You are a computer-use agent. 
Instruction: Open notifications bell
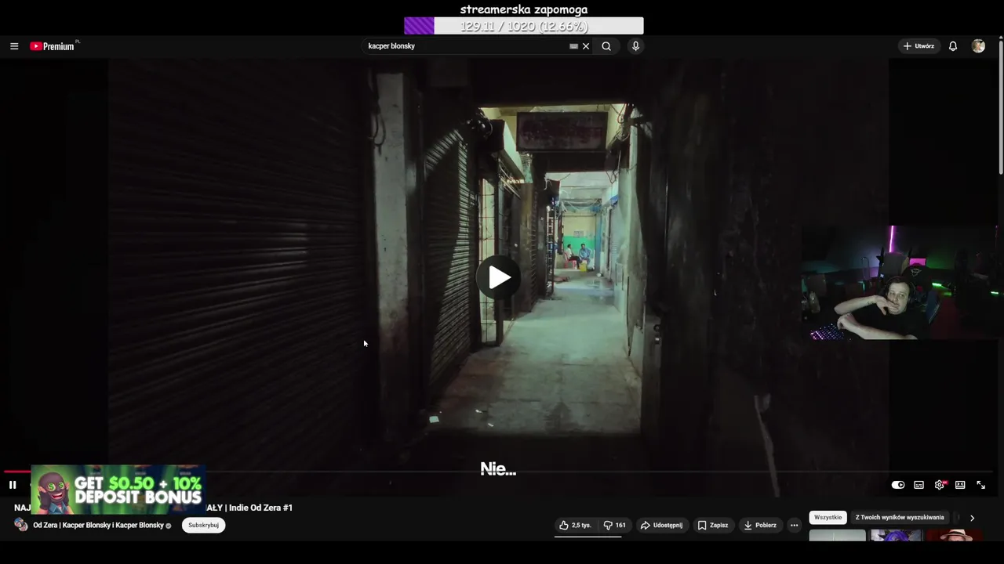coord(953,46)
